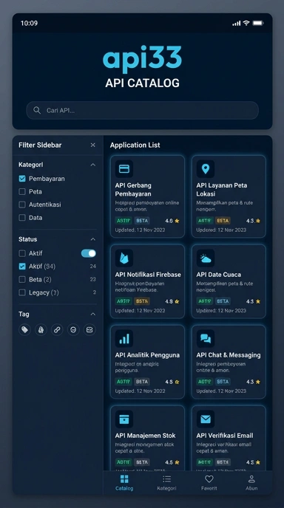
Task: Check the Data category checkbox
Action: [22, 218]
